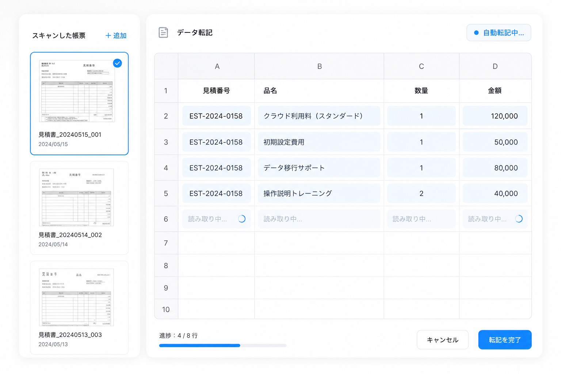The image size is (561, 374).
Task: Click quantity cell showing 2
Action: pyautogui.click(x=421, y=194)
